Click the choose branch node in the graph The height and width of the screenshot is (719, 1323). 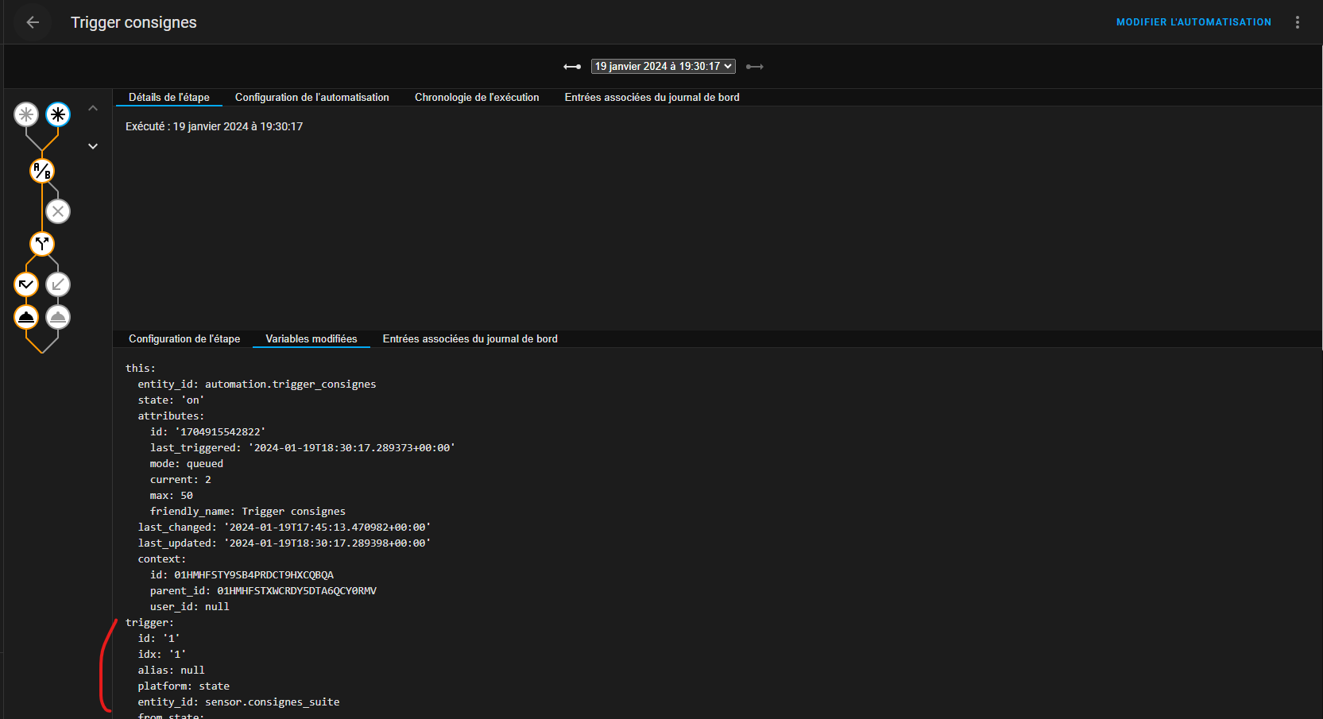pyautogui.click(x=41, y=244)
